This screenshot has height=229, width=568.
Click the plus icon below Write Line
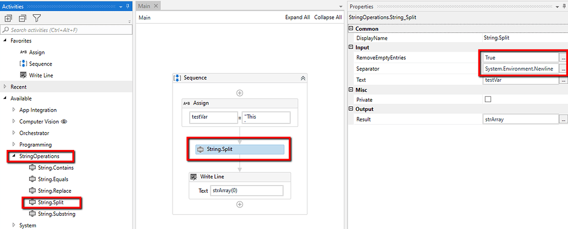click(239, 204)
